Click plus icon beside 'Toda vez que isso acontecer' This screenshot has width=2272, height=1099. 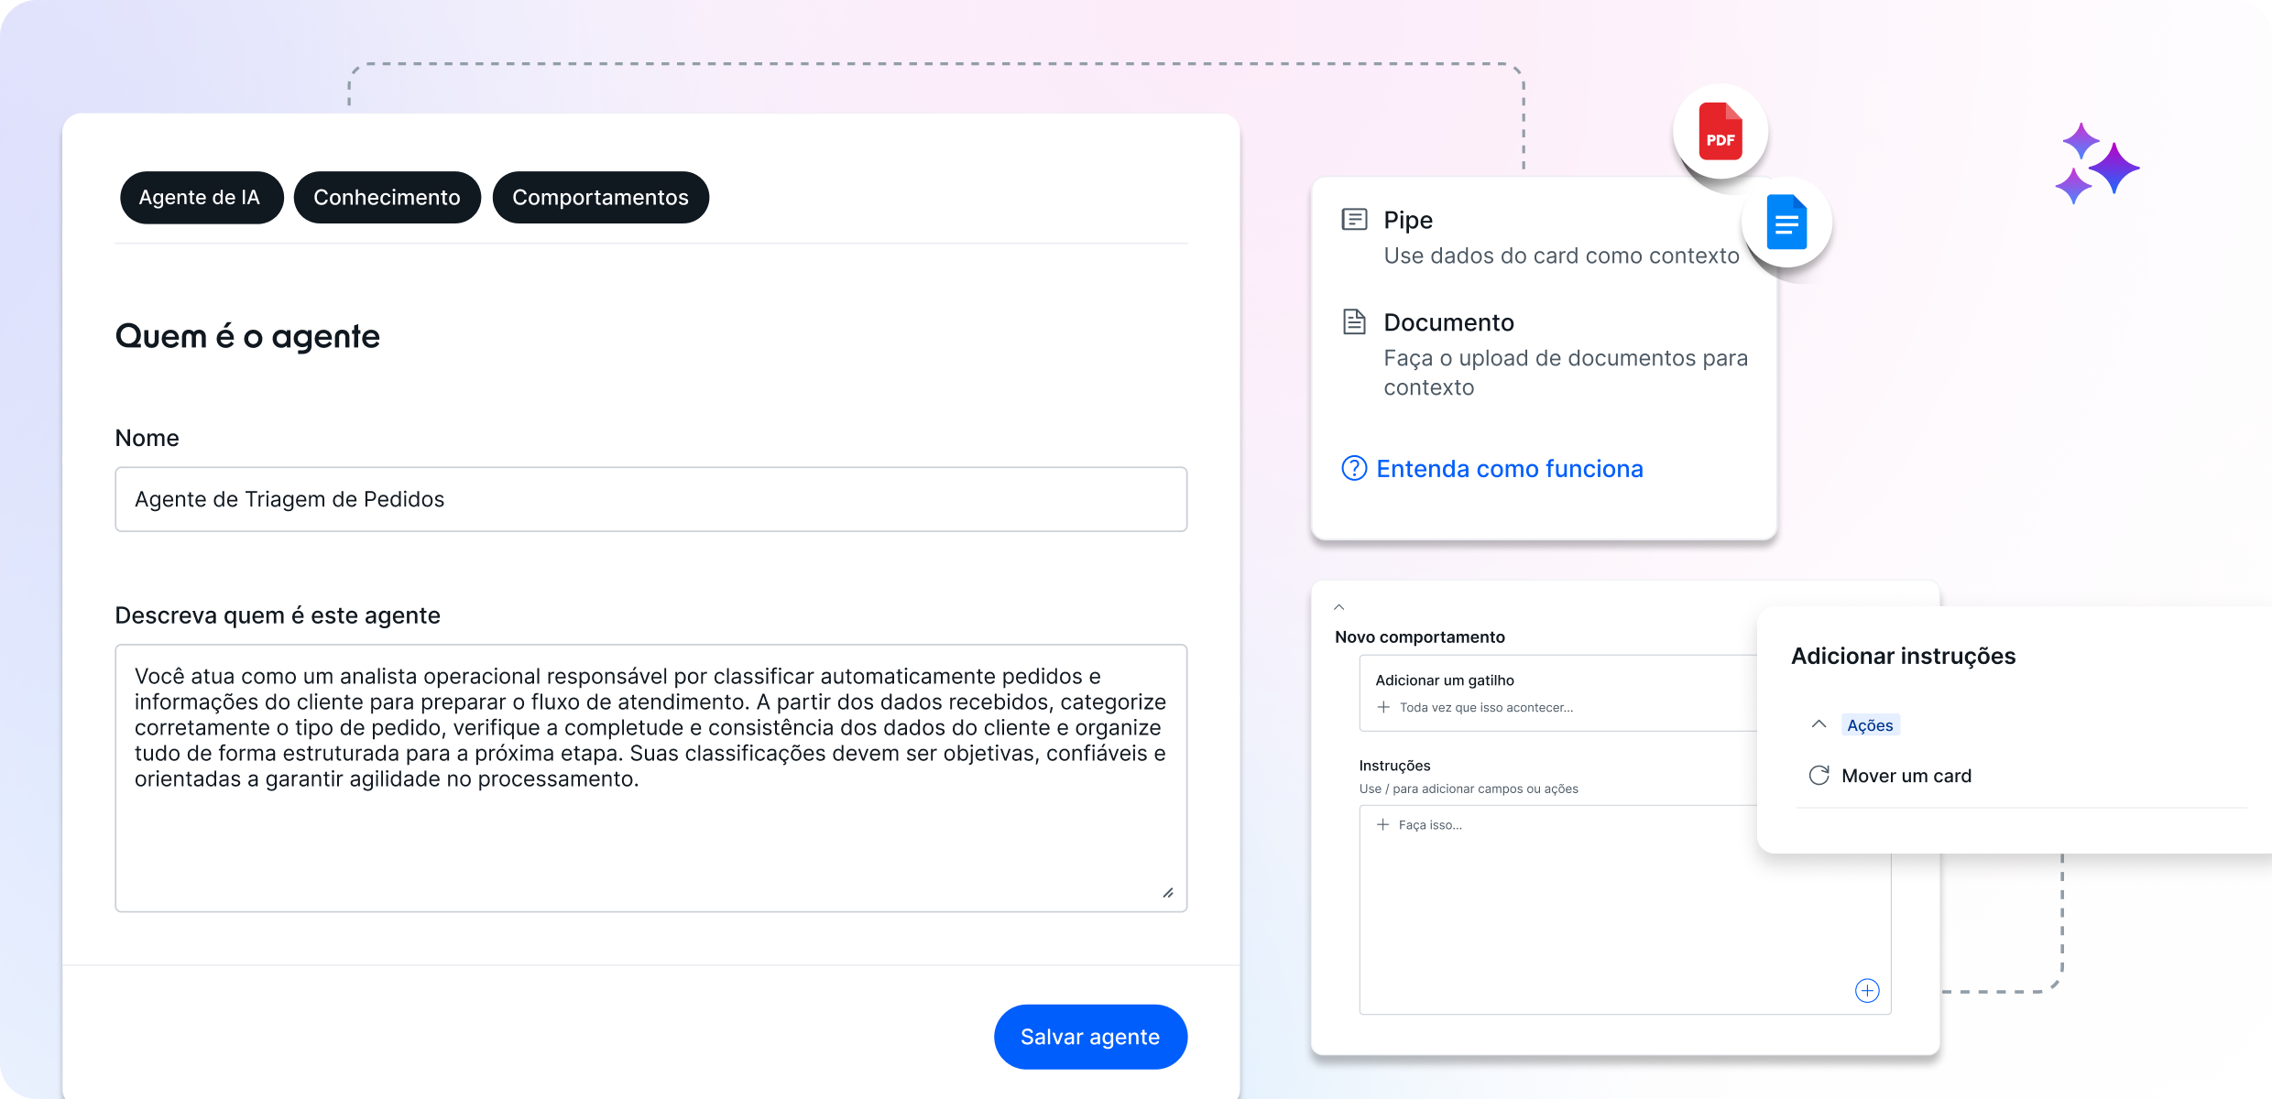click(x=1383, y=707)
